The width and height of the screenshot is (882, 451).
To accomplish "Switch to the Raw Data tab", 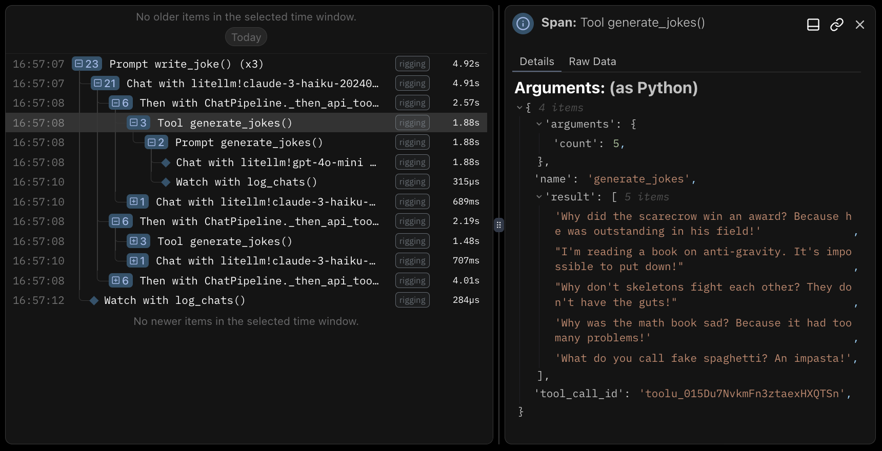I will click(x=592, y=61).
